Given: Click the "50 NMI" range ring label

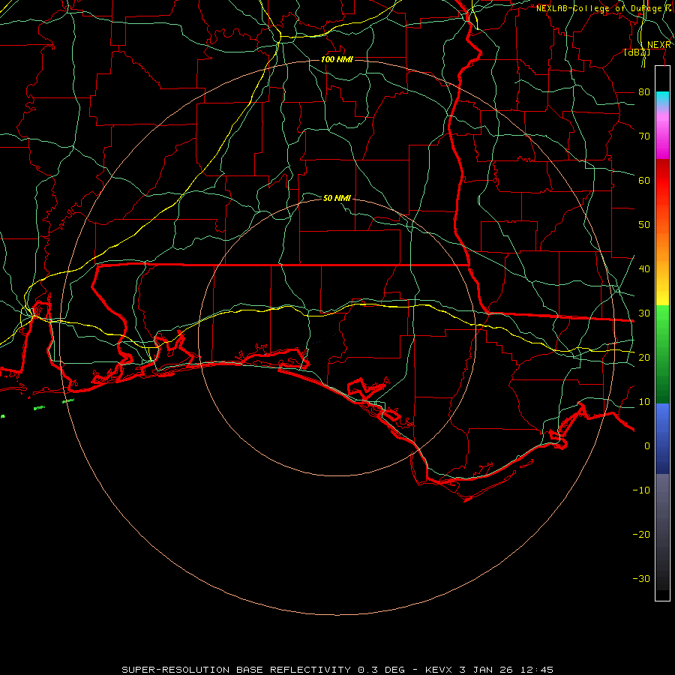Looking at the screenshot, I should 337,198.
